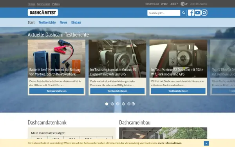235x147 pixels.
Task: Click the 'Dashcameinbau' heading
Action: [135, 123]
